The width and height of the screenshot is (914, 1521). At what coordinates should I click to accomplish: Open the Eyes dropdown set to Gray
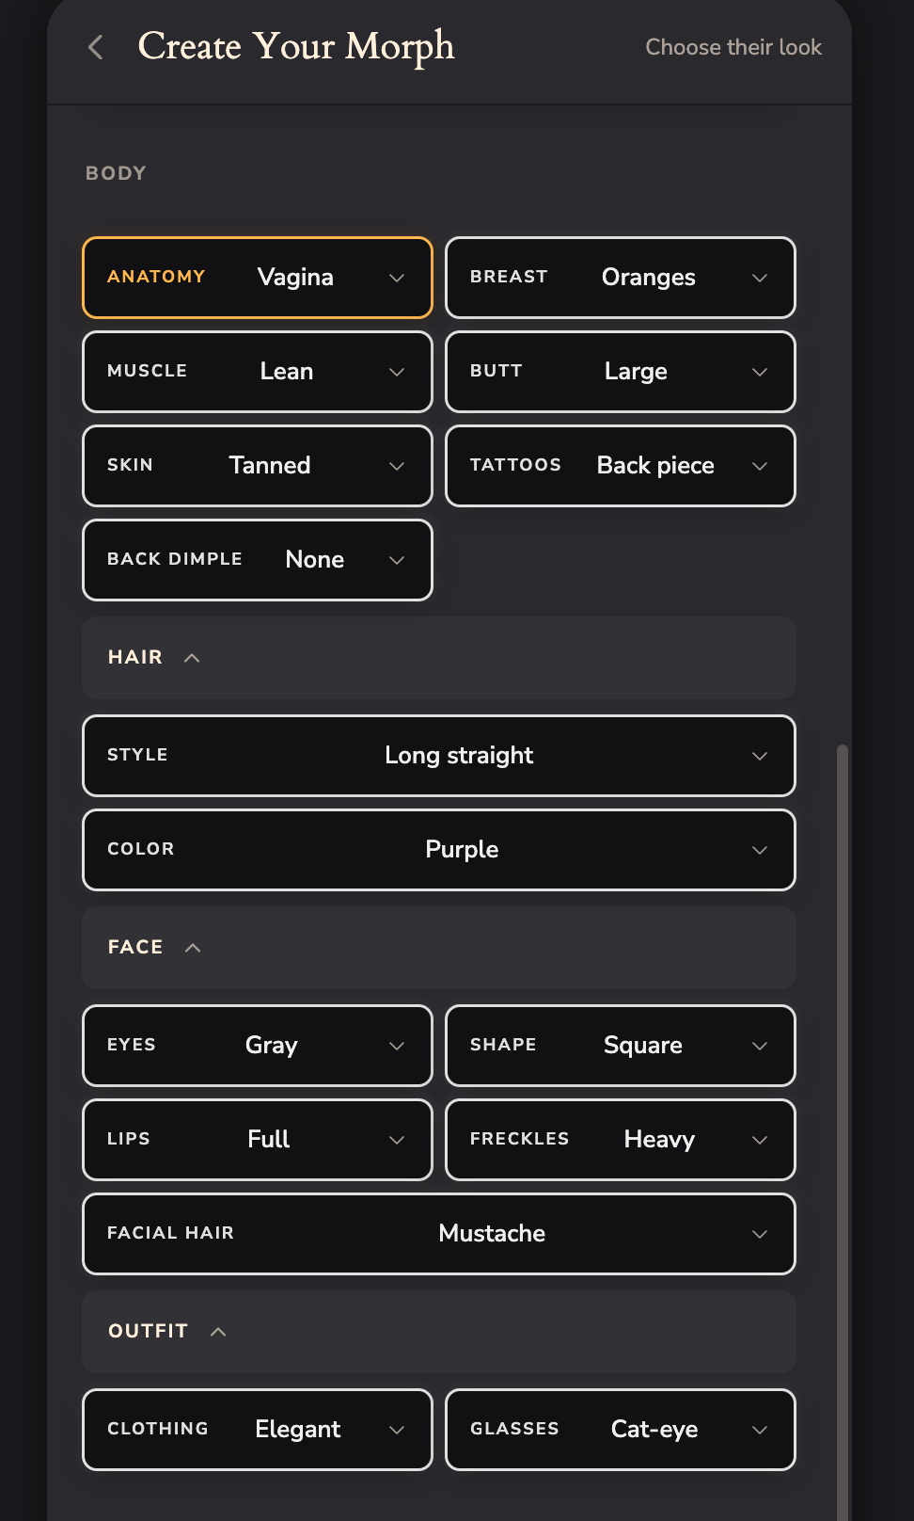[x=258, y=1046]
